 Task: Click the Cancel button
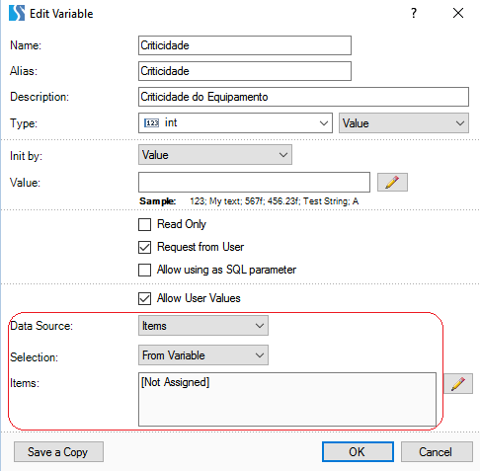click(x=437, y=451)
